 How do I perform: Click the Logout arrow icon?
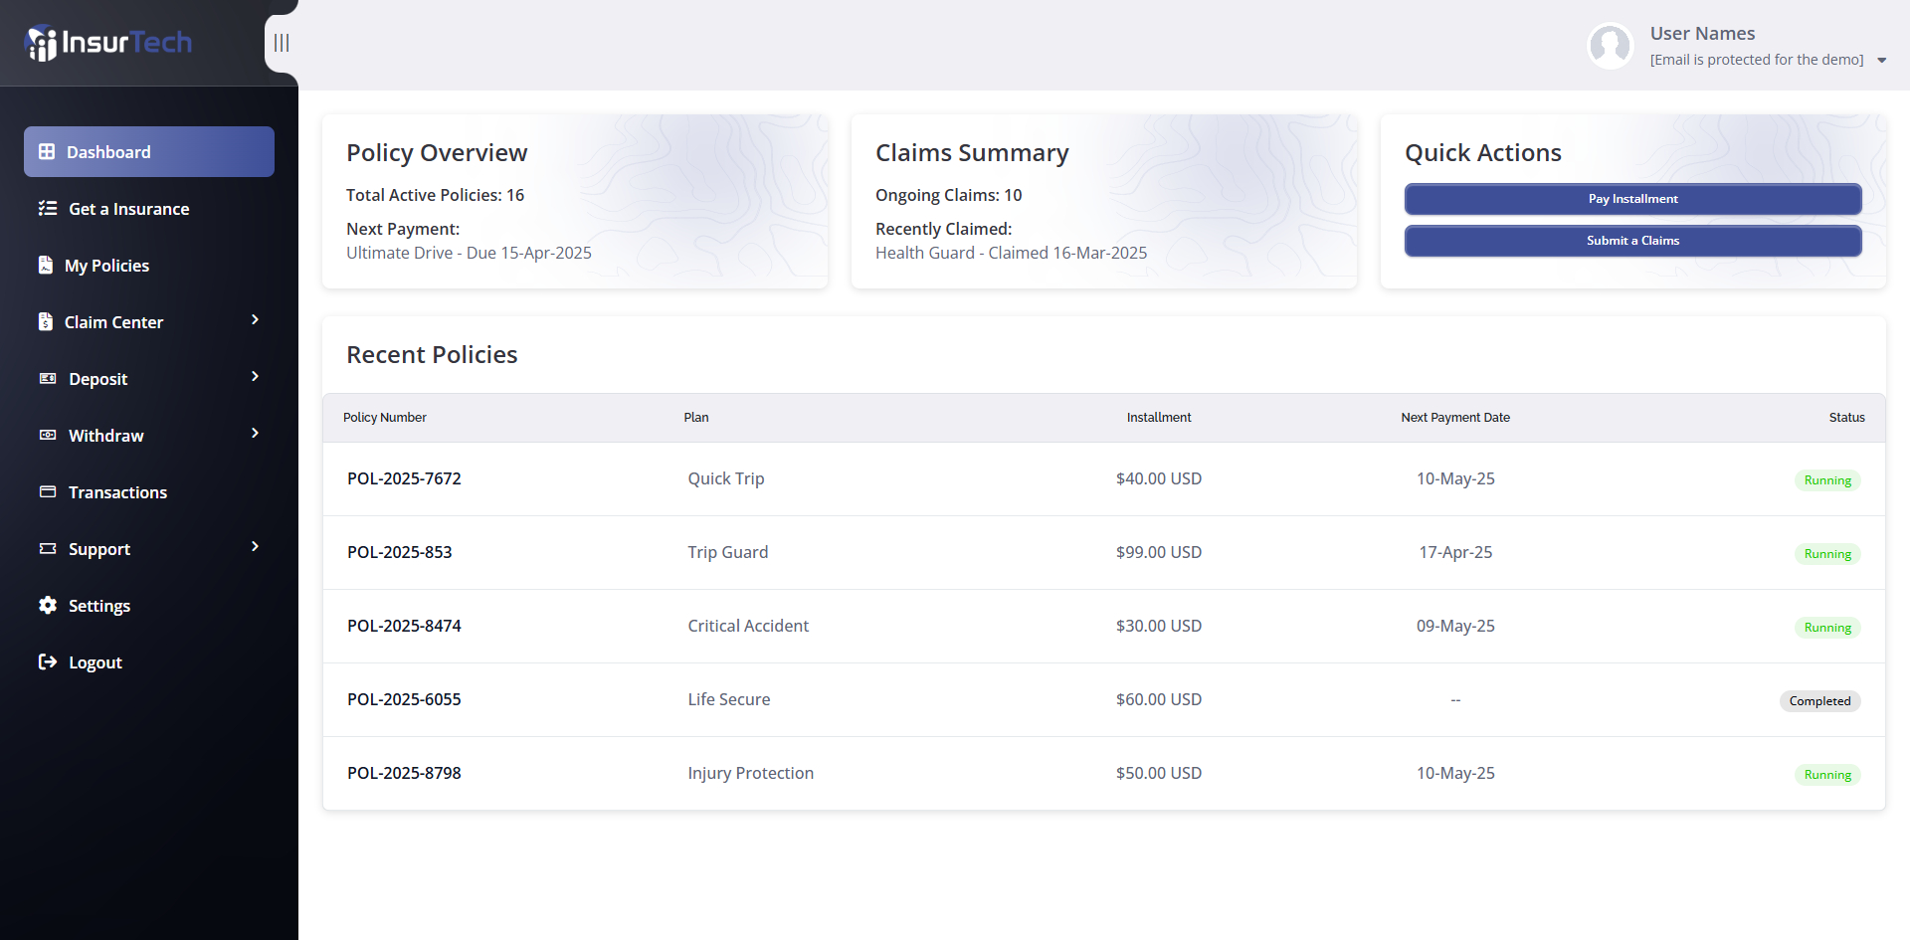coord(48,662)
